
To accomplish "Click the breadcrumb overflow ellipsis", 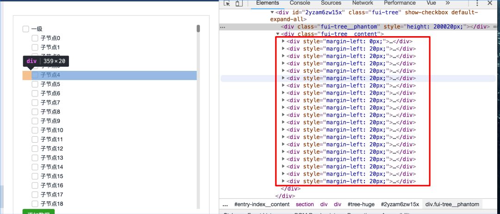I will click(225, 205).
